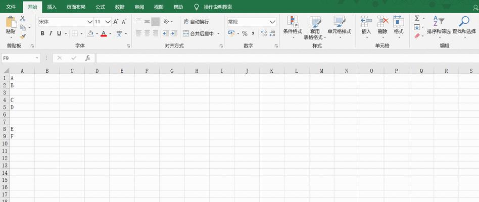479x202 pixels.
Task: Click Merge and Center (合并后居中)
Action: click(x=198, y=33)
